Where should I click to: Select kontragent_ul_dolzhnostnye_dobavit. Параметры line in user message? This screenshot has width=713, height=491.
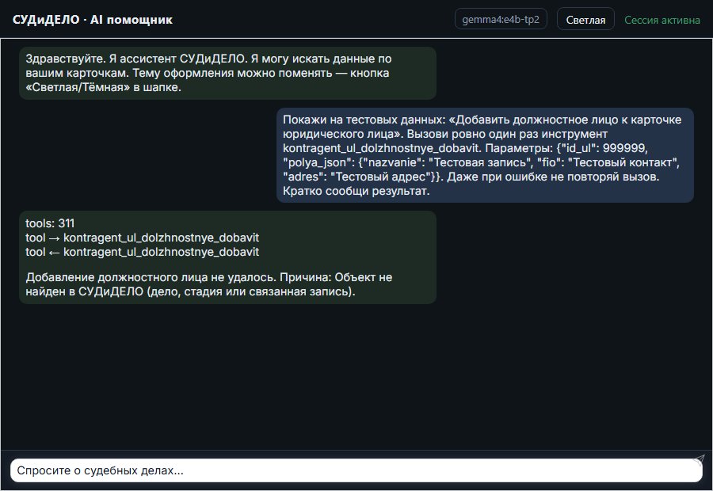[x=465, y=148]
